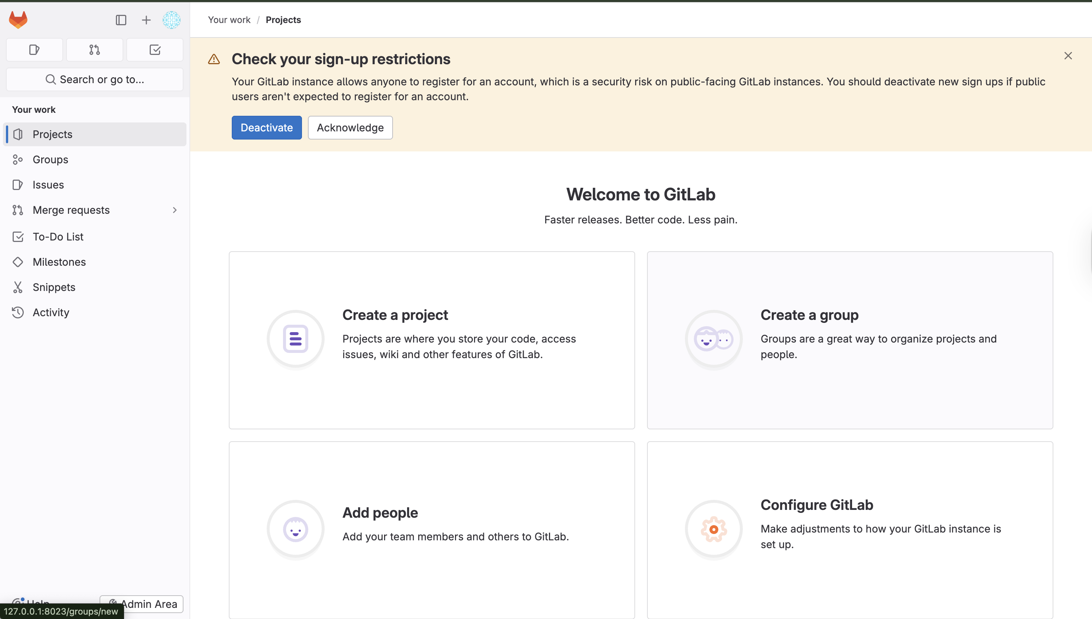This screenshot has width=1092, height=619.
Task: Open assigned issues shortcut button
Action: [35, 50]
